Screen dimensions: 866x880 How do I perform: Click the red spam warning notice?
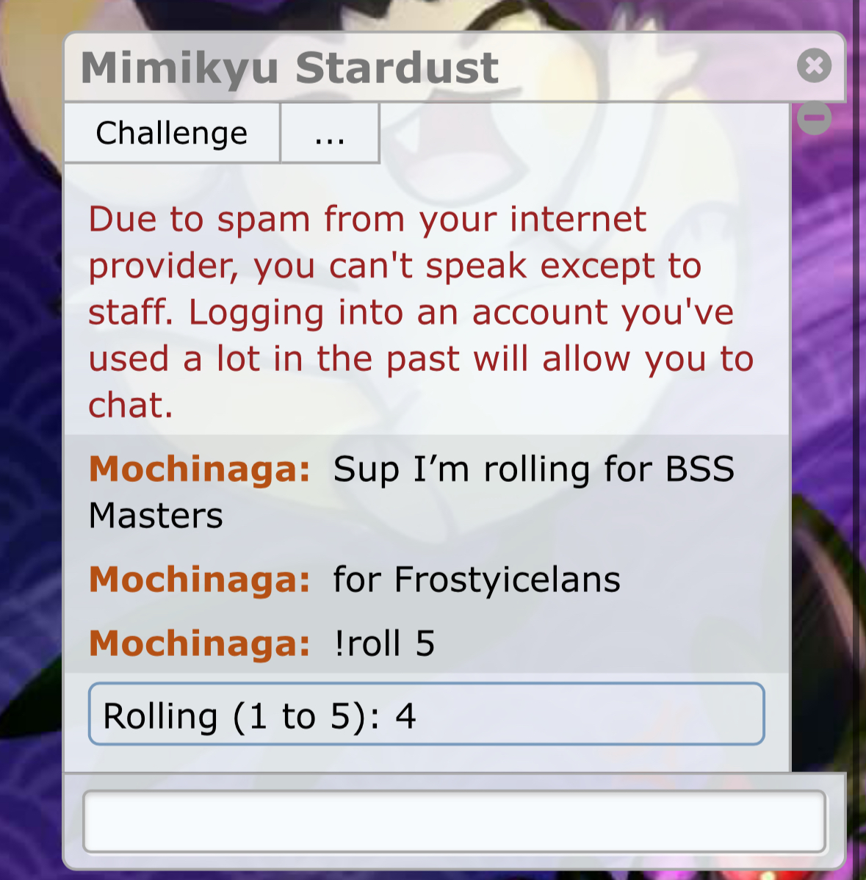pyautogui.click(x=421, y=311)
